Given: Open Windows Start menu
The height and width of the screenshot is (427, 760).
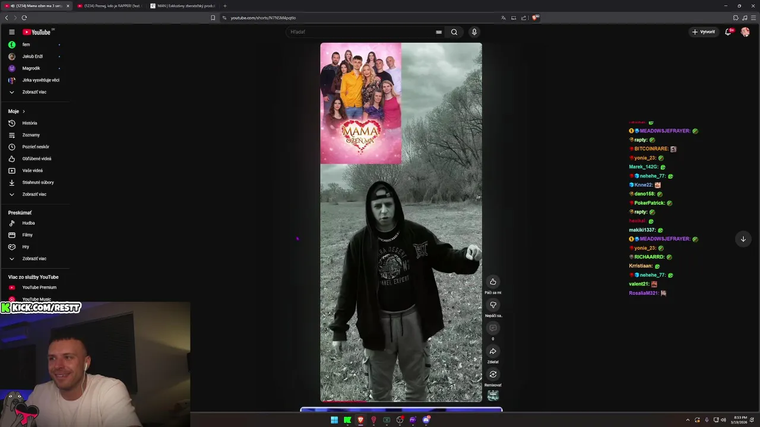Looking at the screenshot, I should click(x=334, y=420).
